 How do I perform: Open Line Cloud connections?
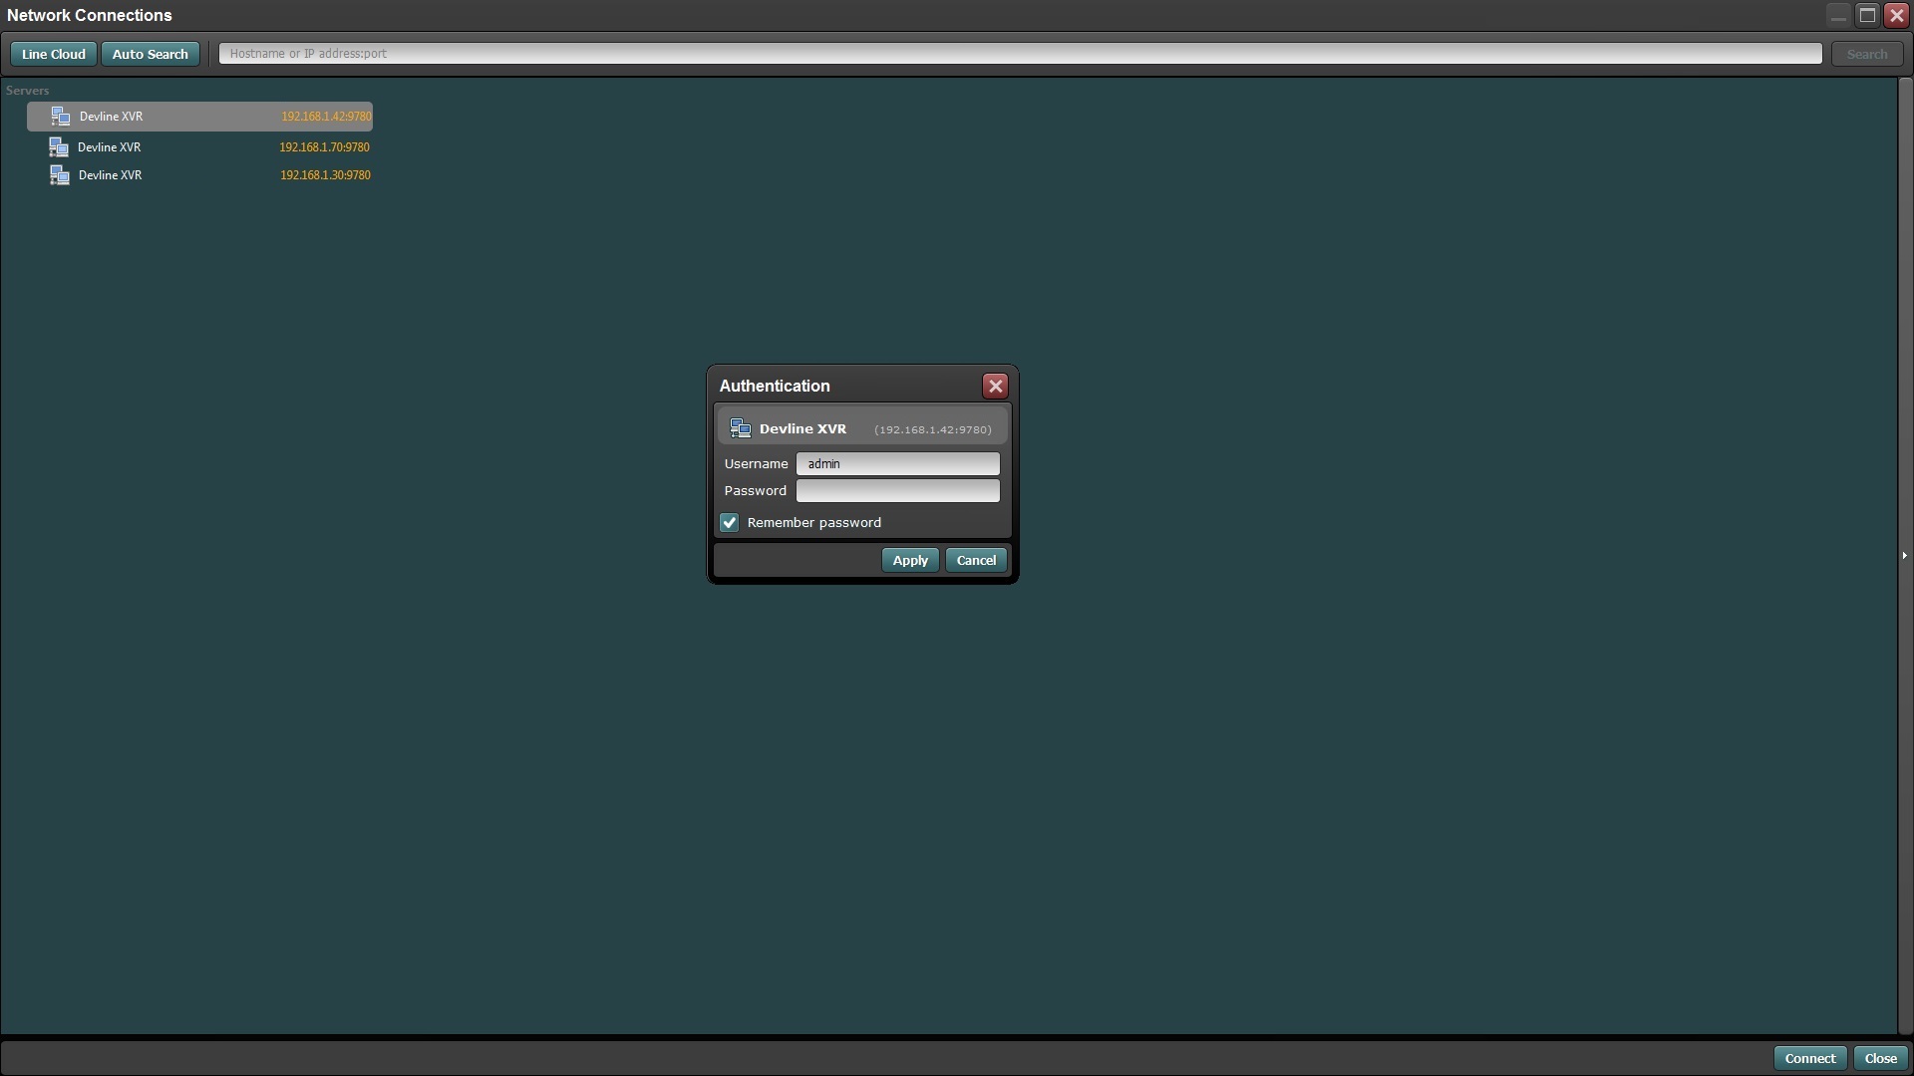click(x=54, y=55)
